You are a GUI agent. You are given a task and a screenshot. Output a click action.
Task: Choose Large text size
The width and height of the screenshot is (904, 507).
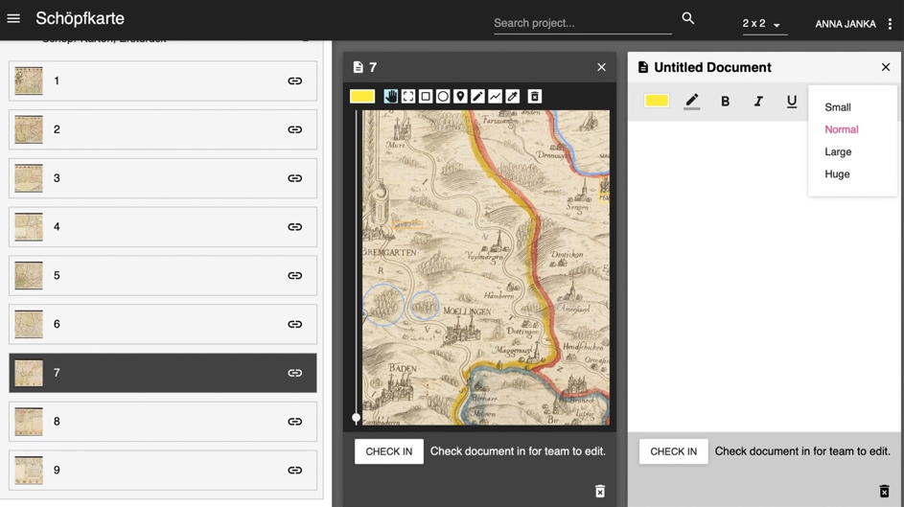point(838,152)
